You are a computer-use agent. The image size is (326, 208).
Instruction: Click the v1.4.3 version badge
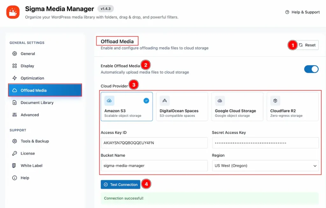click(106, 9)
